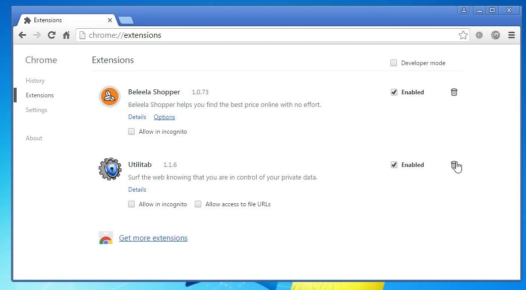Open the home page via house icon
This screenshot has width=526, height=290.
(67, 35)
